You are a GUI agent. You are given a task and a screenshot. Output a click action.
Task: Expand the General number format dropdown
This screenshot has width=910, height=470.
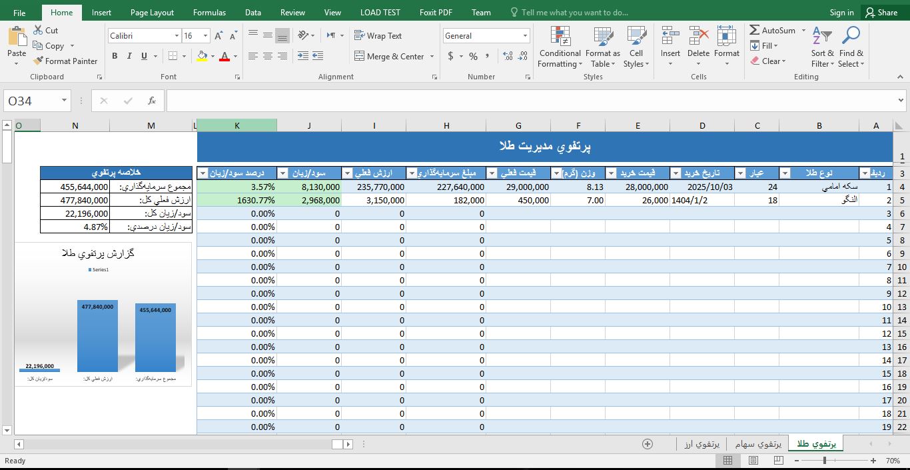click(x=525, y=36)
